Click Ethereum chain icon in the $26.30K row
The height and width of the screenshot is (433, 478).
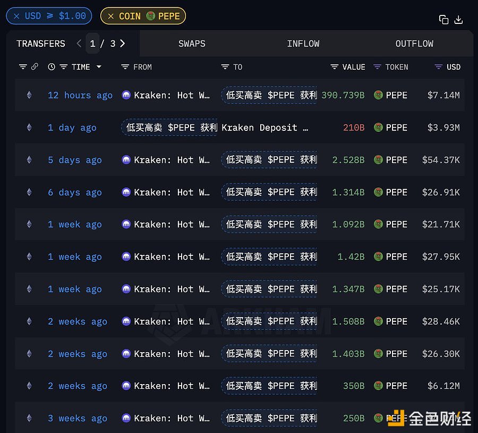29,354
